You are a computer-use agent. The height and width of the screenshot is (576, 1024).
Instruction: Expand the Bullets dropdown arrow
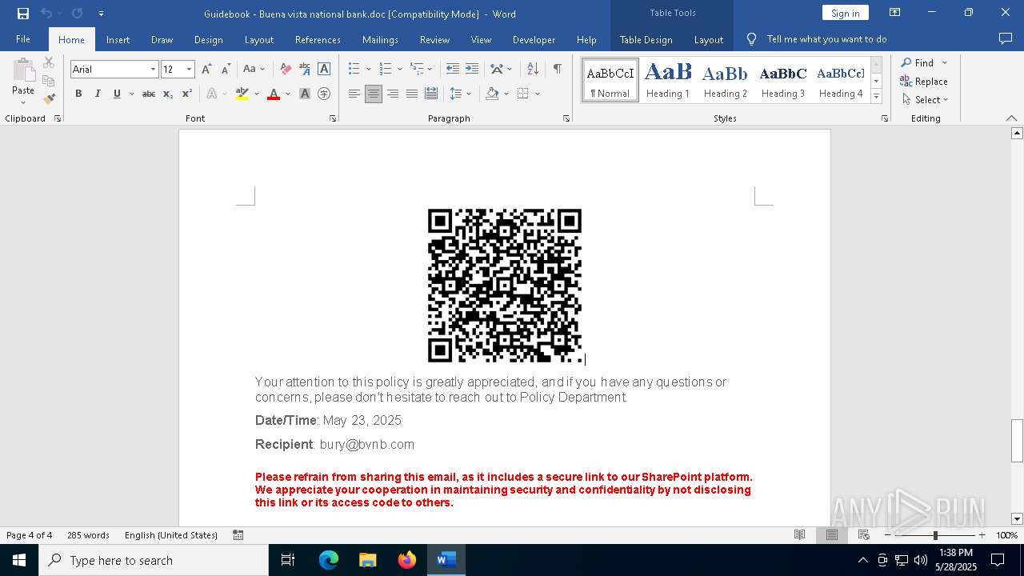click(x=368, y=70)
